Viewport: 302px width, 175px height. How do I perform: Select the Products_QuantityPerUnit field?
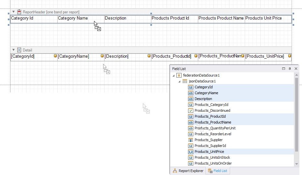(215, 128)
